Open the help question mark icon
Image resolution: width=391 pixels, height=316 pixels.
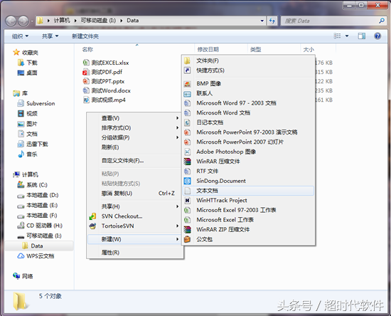(377, 36)
